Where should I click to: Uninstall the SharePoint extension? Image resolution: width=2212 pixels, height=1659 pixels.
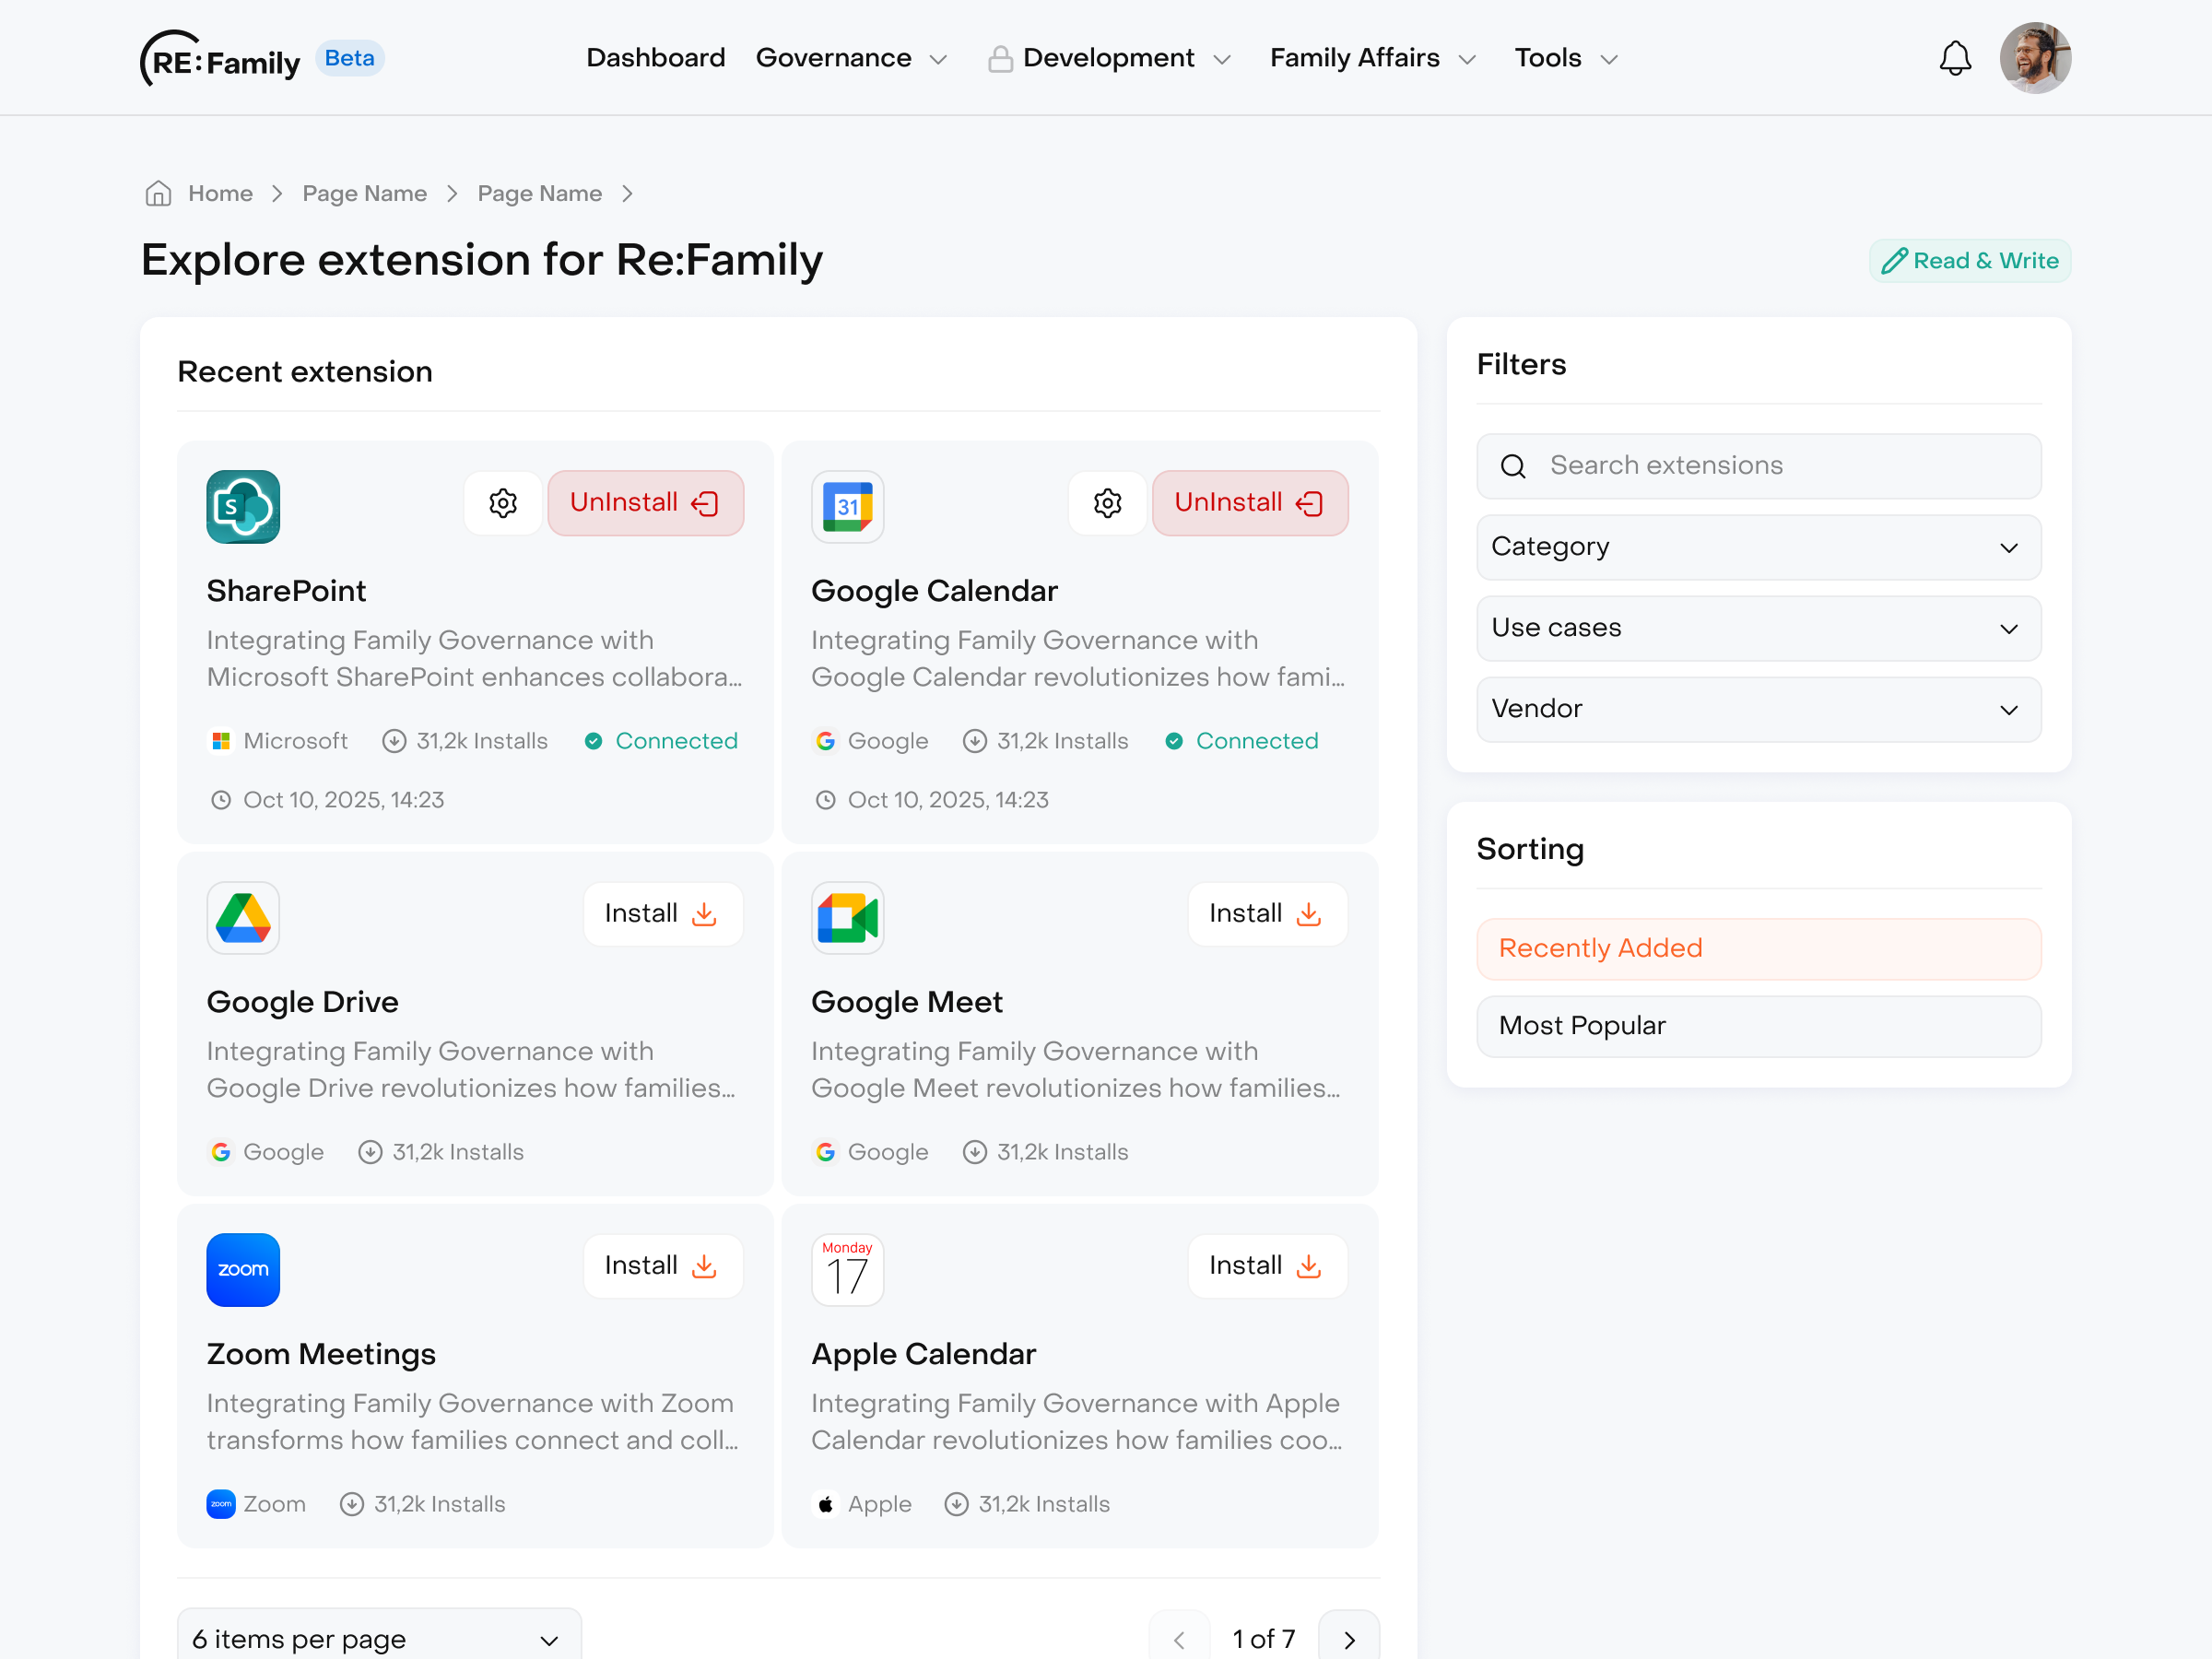[x=645, y=503]
